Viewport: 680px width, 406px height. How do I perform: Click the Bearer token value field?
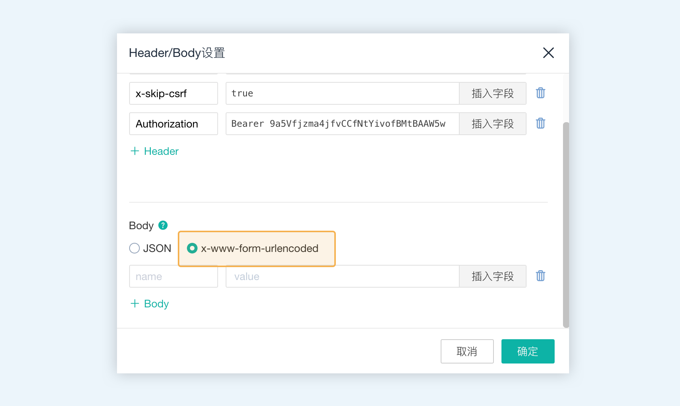[342, 124]
